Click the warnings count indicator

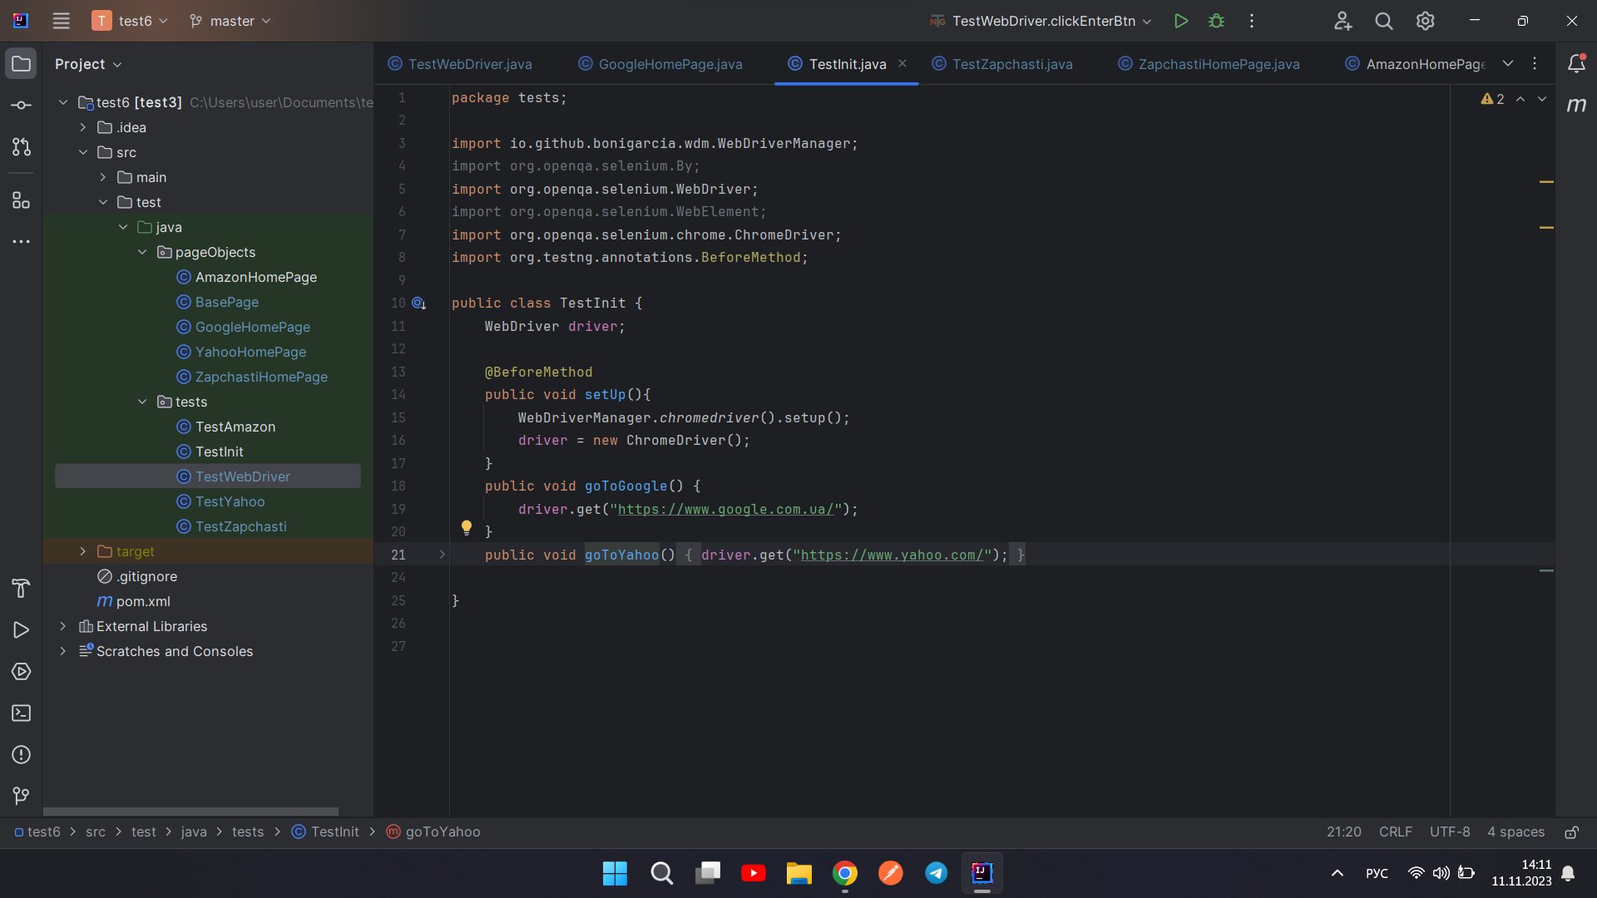1492,99
